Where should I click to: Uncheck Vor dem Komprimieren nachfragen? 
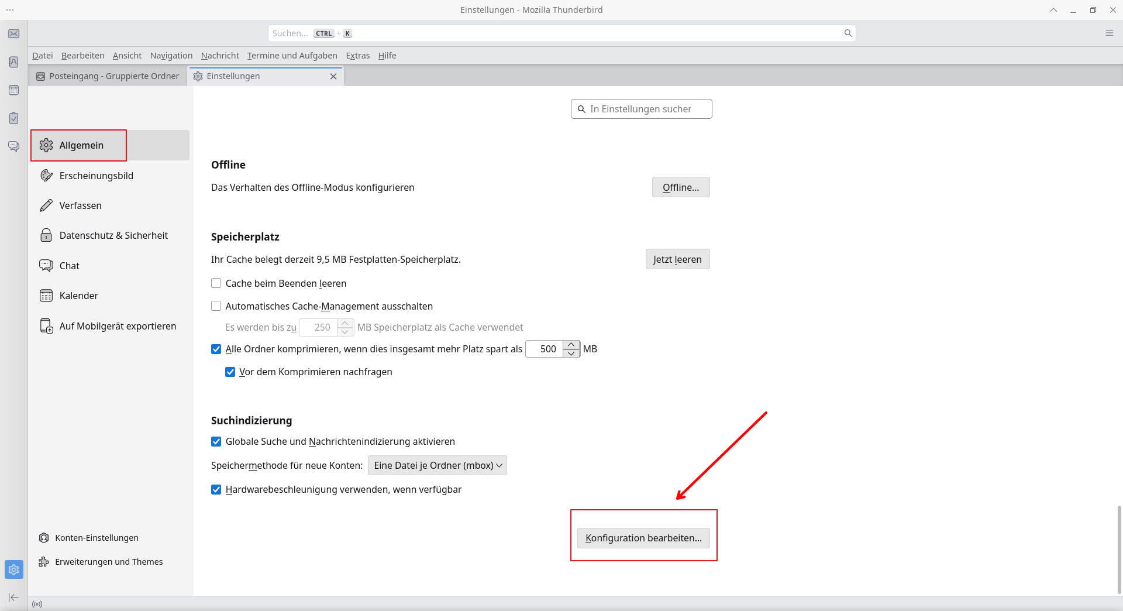[230, 372]
